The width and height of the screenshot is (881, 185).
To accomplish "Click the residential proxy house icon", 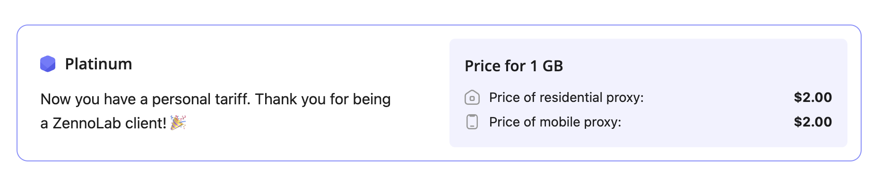I will tap(472, 97).
